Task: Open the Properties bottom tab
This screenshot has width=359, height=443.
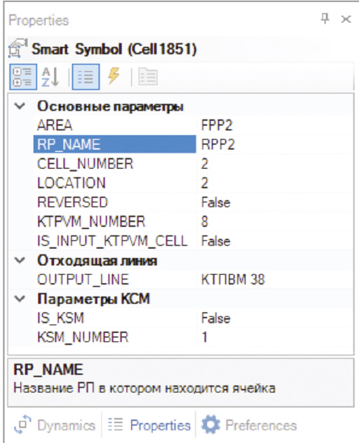Action: click(149, 425)
